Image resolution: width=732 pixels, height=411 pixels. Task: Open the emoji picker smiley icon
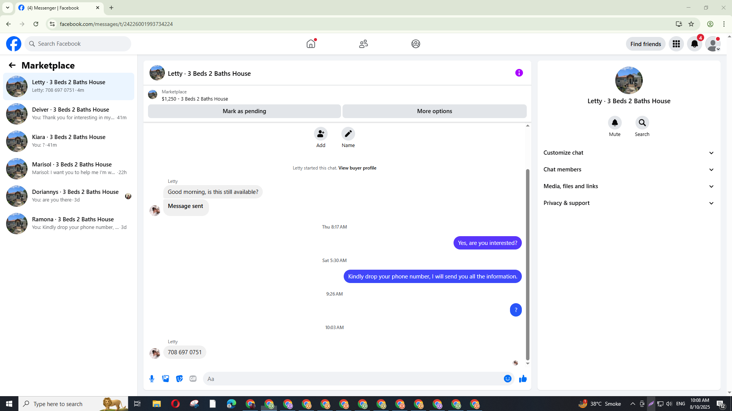click(x=508, y=379)
